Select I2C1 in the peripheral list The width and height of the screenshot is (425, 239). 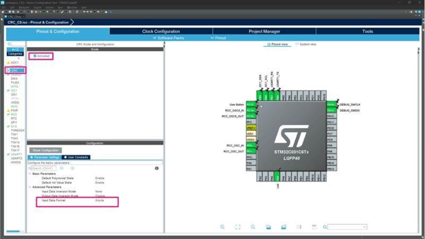[14, 90]
